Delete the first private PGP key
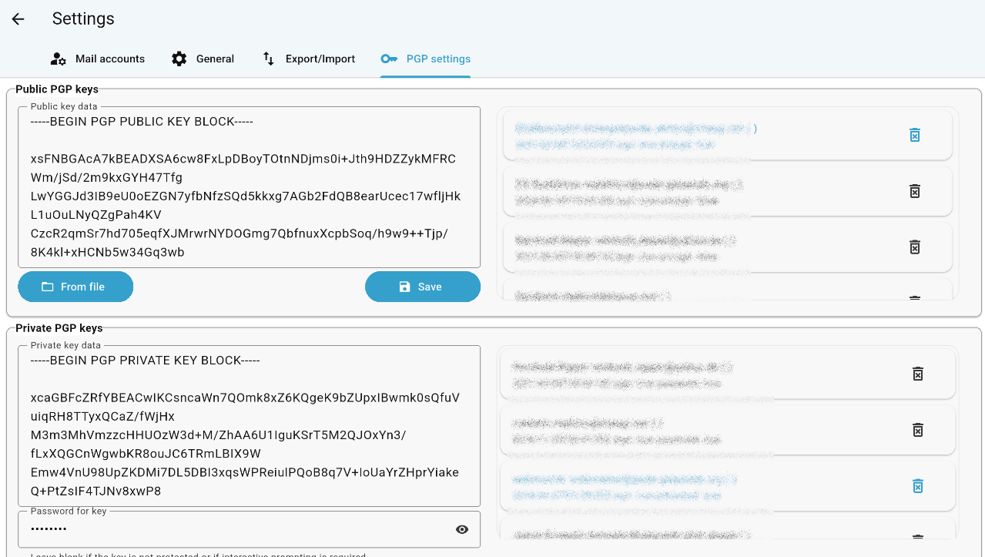The image size is (985, 557). point(917,374)
